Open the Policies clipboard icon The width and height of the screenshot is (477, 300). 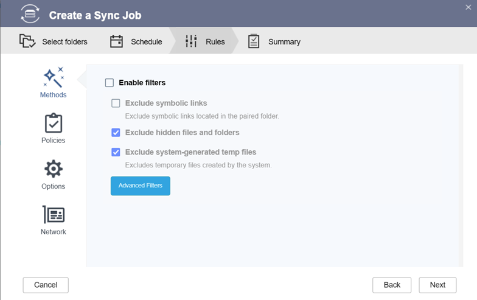click(x=54, y=124)
